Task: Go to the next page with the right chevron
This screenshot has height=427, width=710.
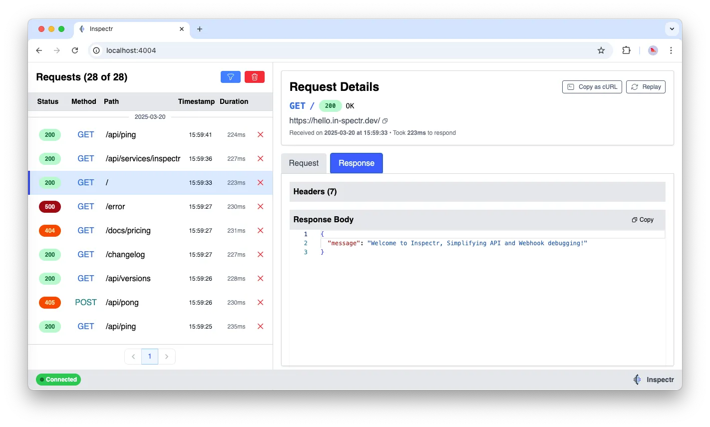Action: pyautogui.click(x=167, y=356)
